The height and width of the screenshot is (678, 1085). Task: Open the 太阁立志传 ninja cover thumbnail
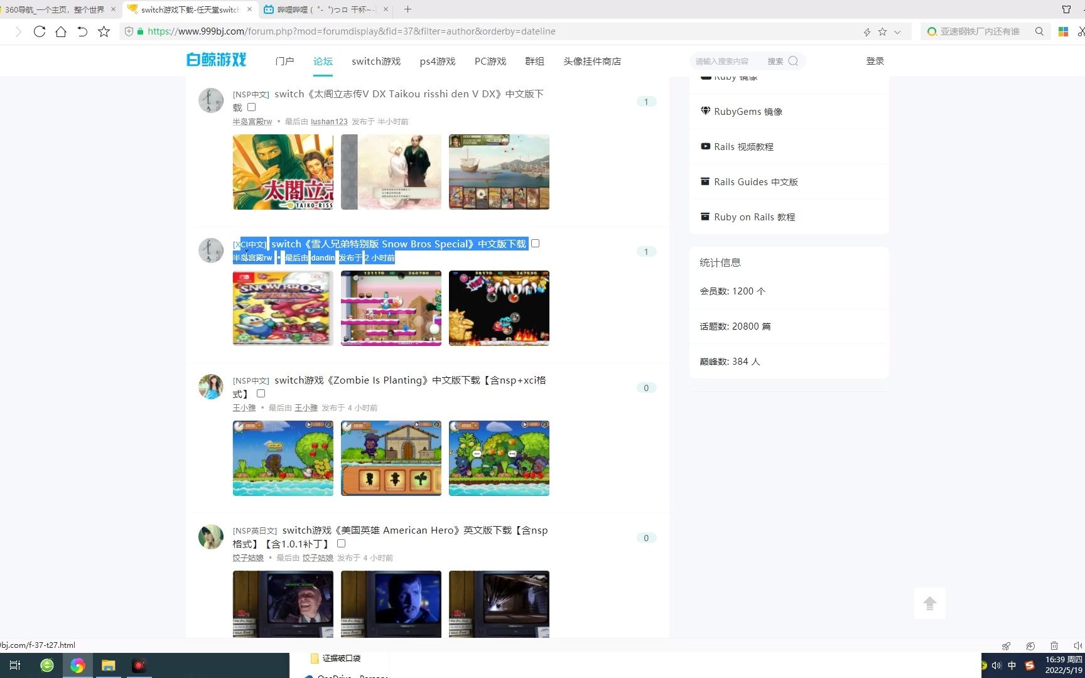tap(283, 172)
